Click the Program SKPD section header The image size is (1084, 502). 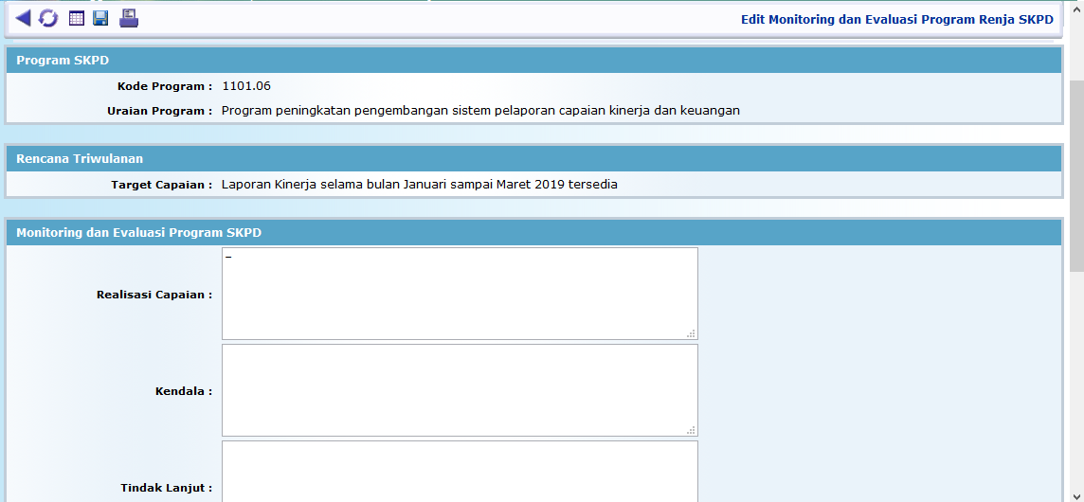coord(63,61)
